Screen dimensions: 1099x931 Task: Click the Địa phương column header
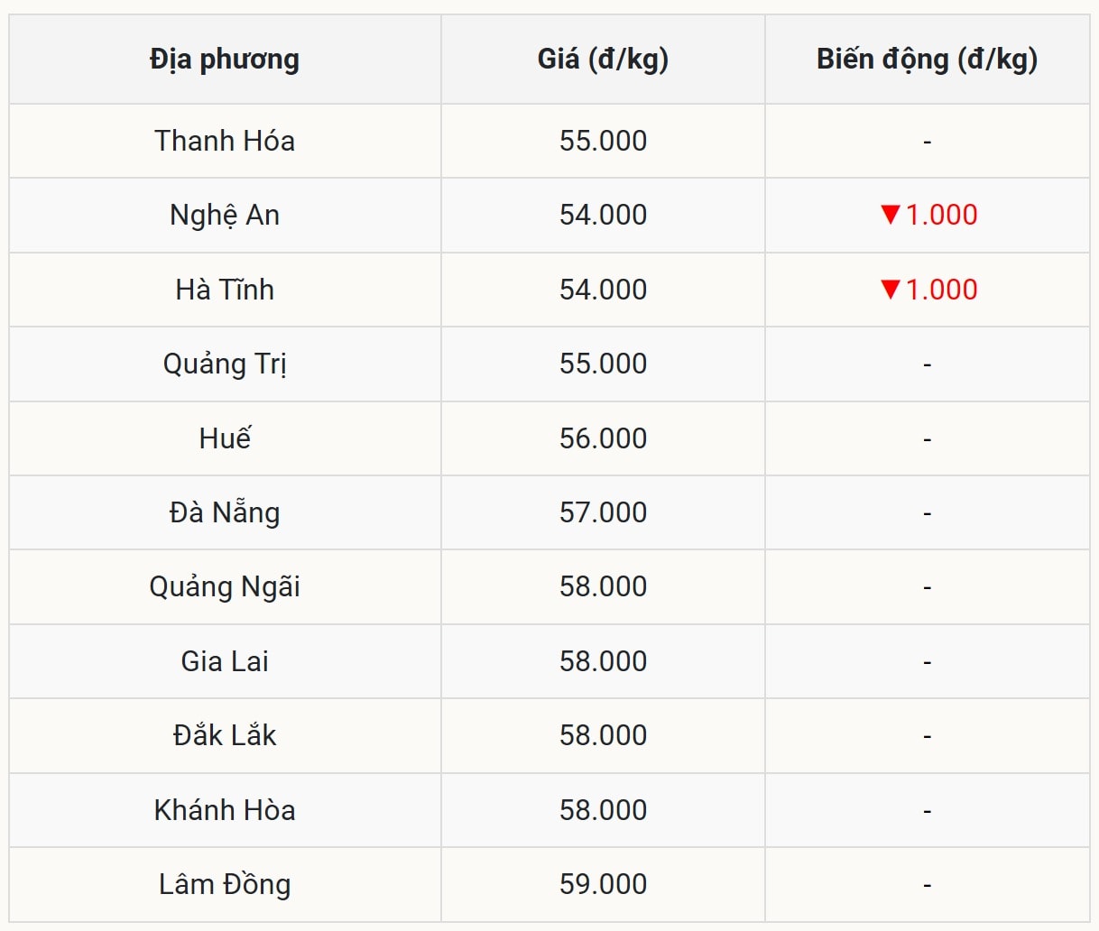[x=225, y=60]
